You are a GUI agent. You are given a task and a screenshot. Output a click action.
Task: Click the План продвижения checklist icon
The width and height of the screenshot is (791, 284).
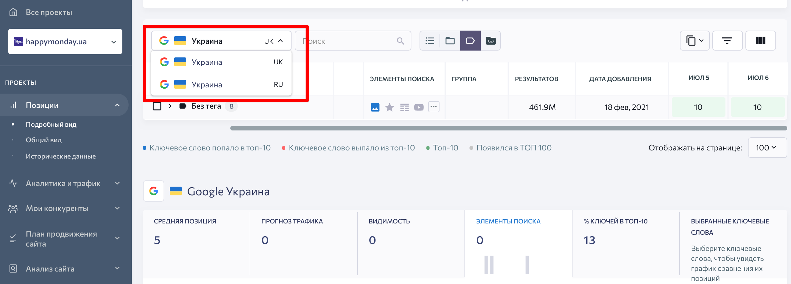(x=13, y=238)
